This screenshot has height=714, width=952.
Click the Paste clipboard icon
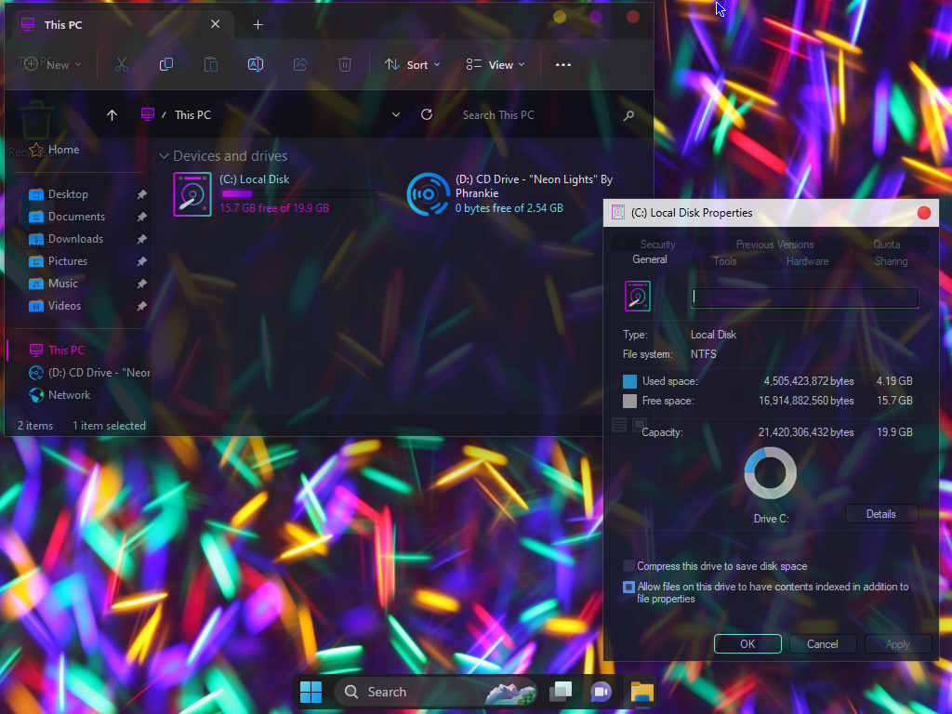(211, 64)
